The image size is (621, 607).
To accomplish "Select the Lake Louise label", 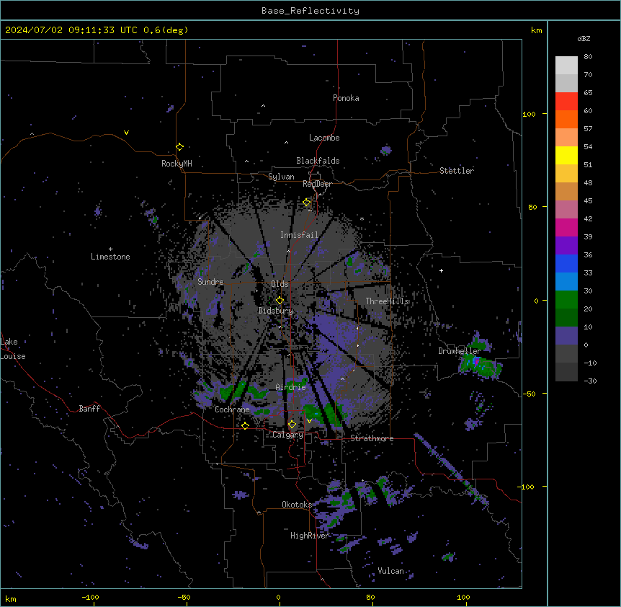I will (x=13, y=349).
